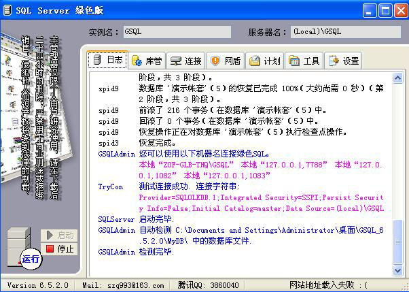This screenshot has height=292, width=409.
Task: Click the Provider=SQLOLEDB.1 connection string line
Action: (x=261, y=203)
